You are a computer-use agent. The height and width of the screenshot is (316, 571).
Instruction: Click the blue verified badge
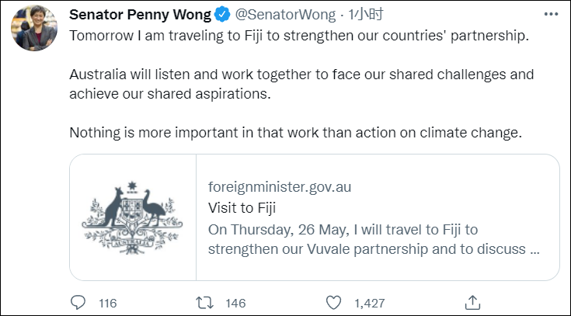point(221,16)
